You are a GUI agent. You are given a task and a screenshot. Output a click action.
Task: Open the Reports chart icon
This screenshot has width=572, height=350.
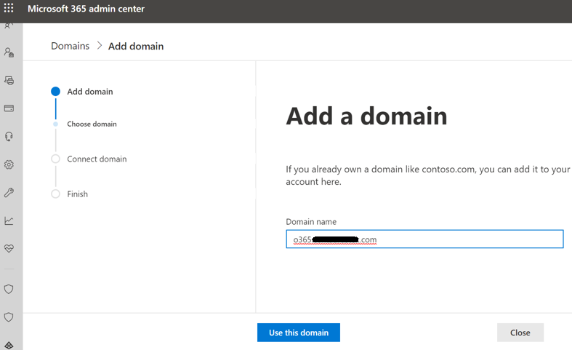pyautogui.click(x=9, y=220)
